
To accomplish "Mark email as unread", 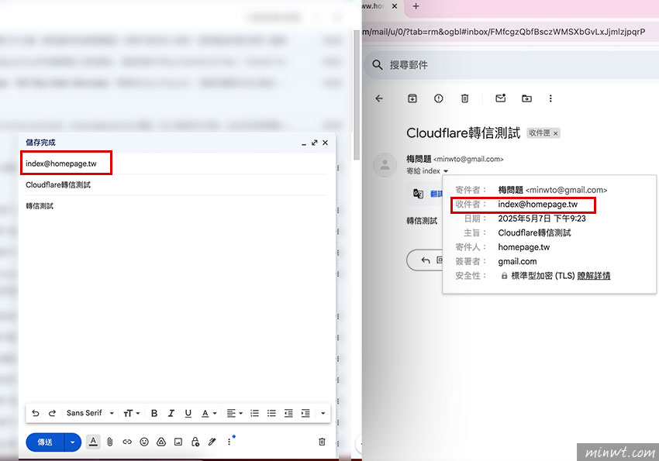I will point(501,98).
